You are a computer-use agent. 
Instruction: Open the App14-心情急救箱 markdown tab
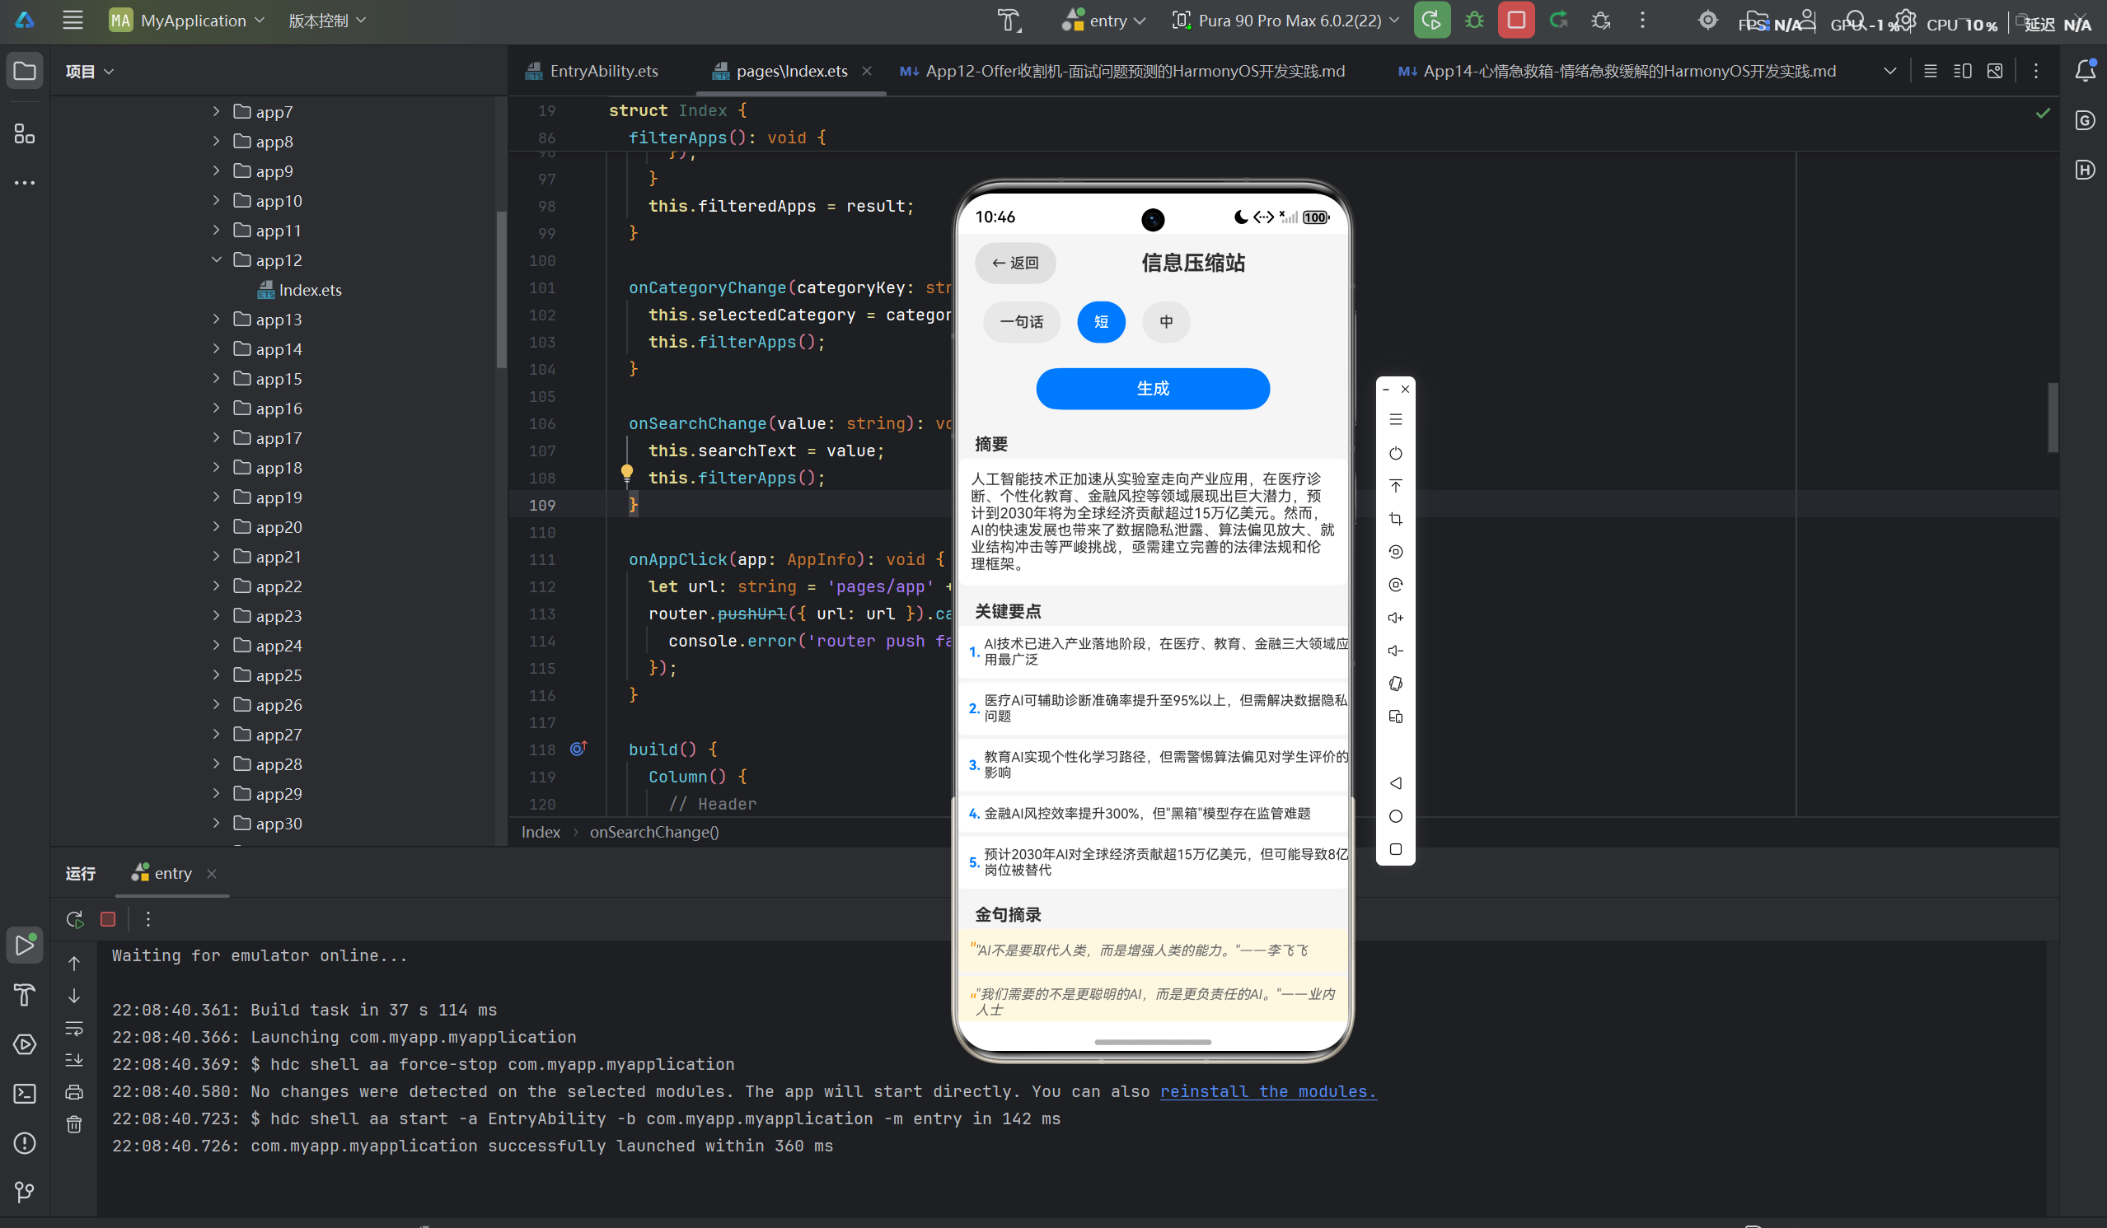pos(1616,71)
